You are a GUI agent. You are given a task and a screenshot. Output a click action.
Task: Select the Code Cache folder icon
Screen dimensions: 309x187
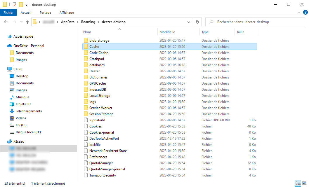(x=86, y=53)
